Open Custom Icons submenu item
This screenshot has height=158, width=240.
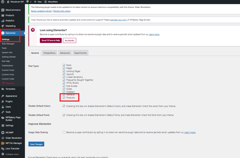(x=8, y=74)
